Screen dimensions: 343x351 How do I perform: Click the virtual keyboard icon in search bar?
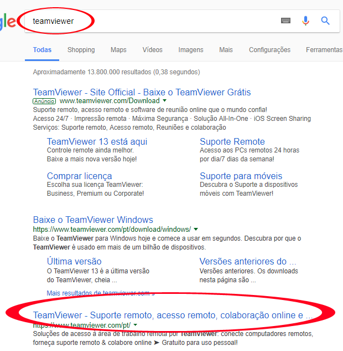coord(285,21)
